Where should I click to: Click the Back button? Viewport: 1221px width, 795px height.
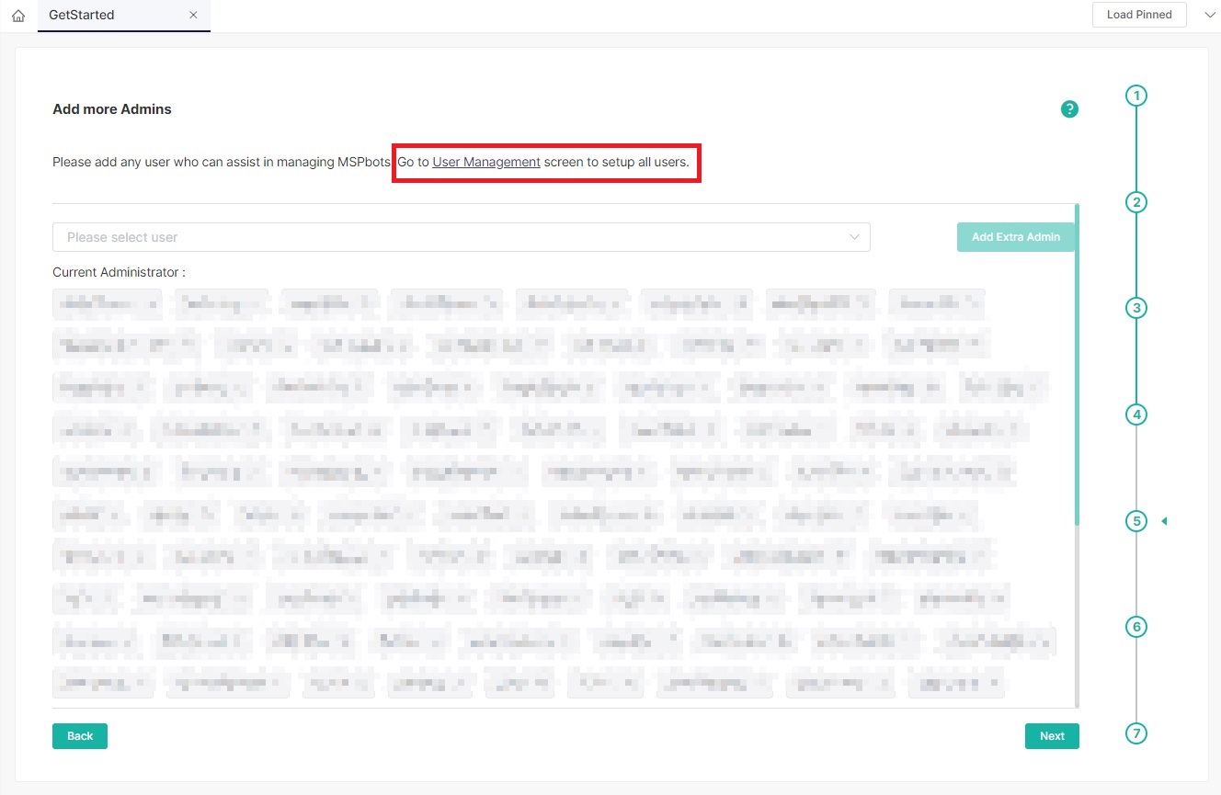(79, 735)
